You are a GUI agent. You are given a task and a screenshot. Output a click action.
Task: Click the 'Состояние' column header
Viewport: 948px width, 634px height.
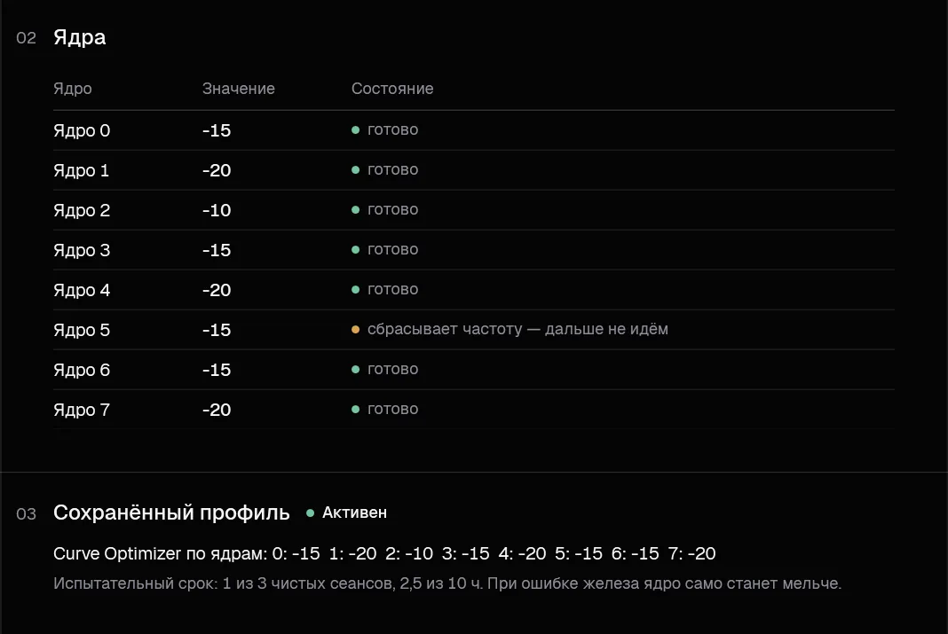[392, 89]
